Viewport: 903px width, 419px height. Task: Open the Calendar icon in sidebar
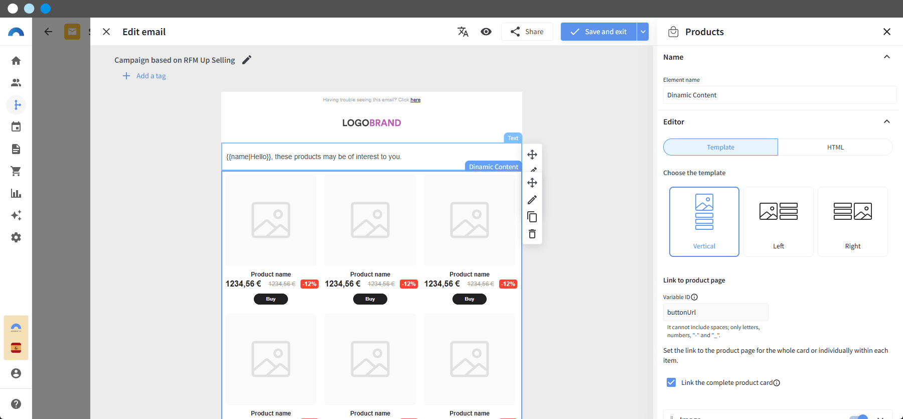(16, 127)
